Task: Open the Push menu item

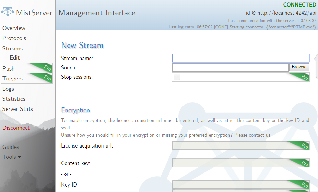Action: (27, 68)
